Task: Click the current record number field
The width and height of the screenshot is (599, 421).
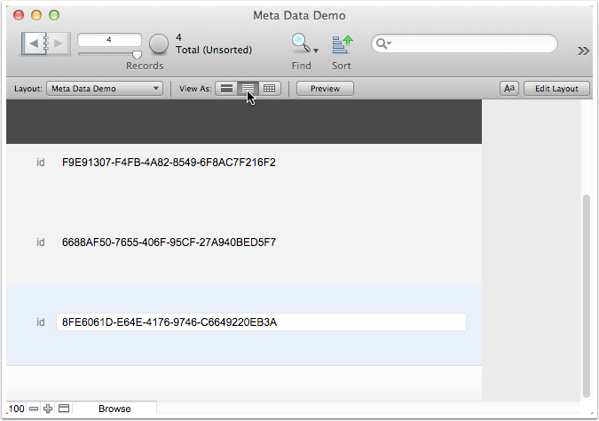Action: click(109, 40)
